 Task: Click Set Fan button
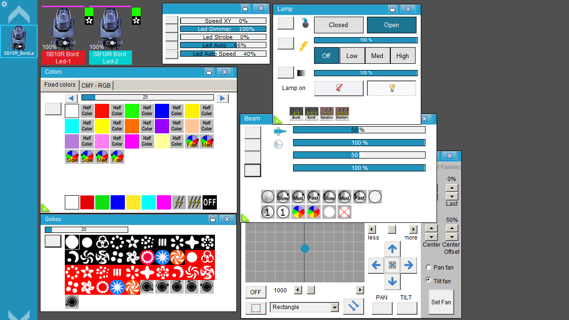point(441,302)
